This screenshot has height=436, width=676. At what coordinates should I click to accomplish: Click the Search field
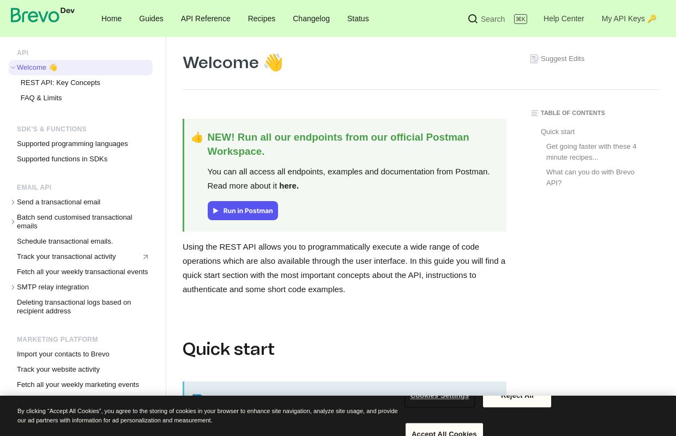(497, 19)
